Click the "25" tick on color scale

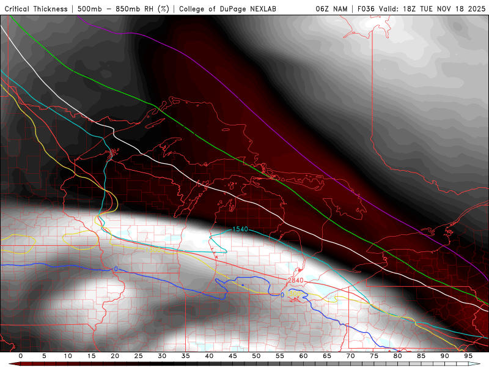[x=139, y=356]
